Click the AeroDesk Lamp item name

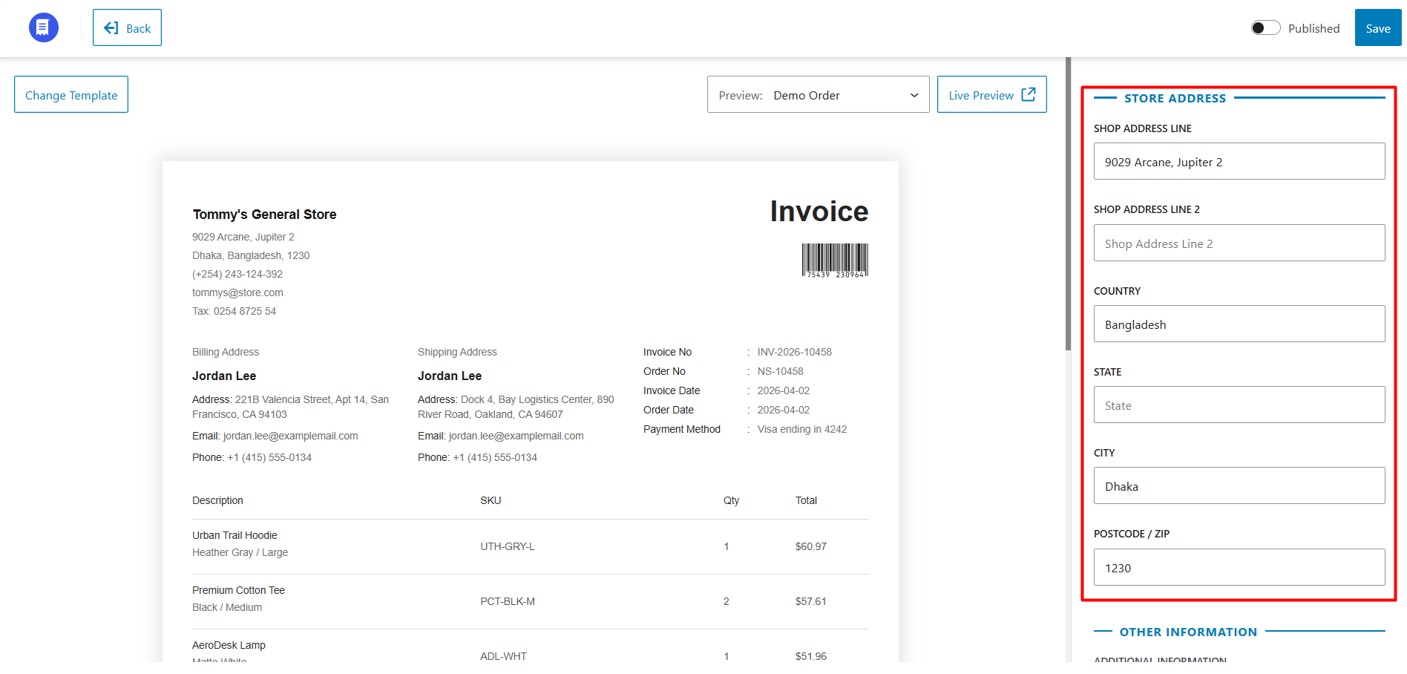(229, 645)
